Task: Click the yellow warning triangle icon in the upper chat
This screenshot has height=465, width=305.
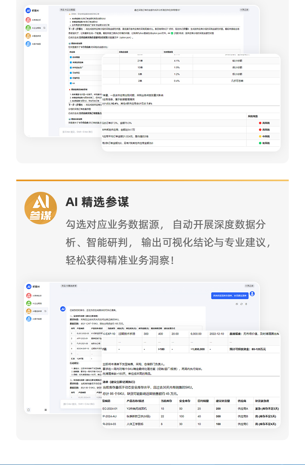Action: (70, 14)
